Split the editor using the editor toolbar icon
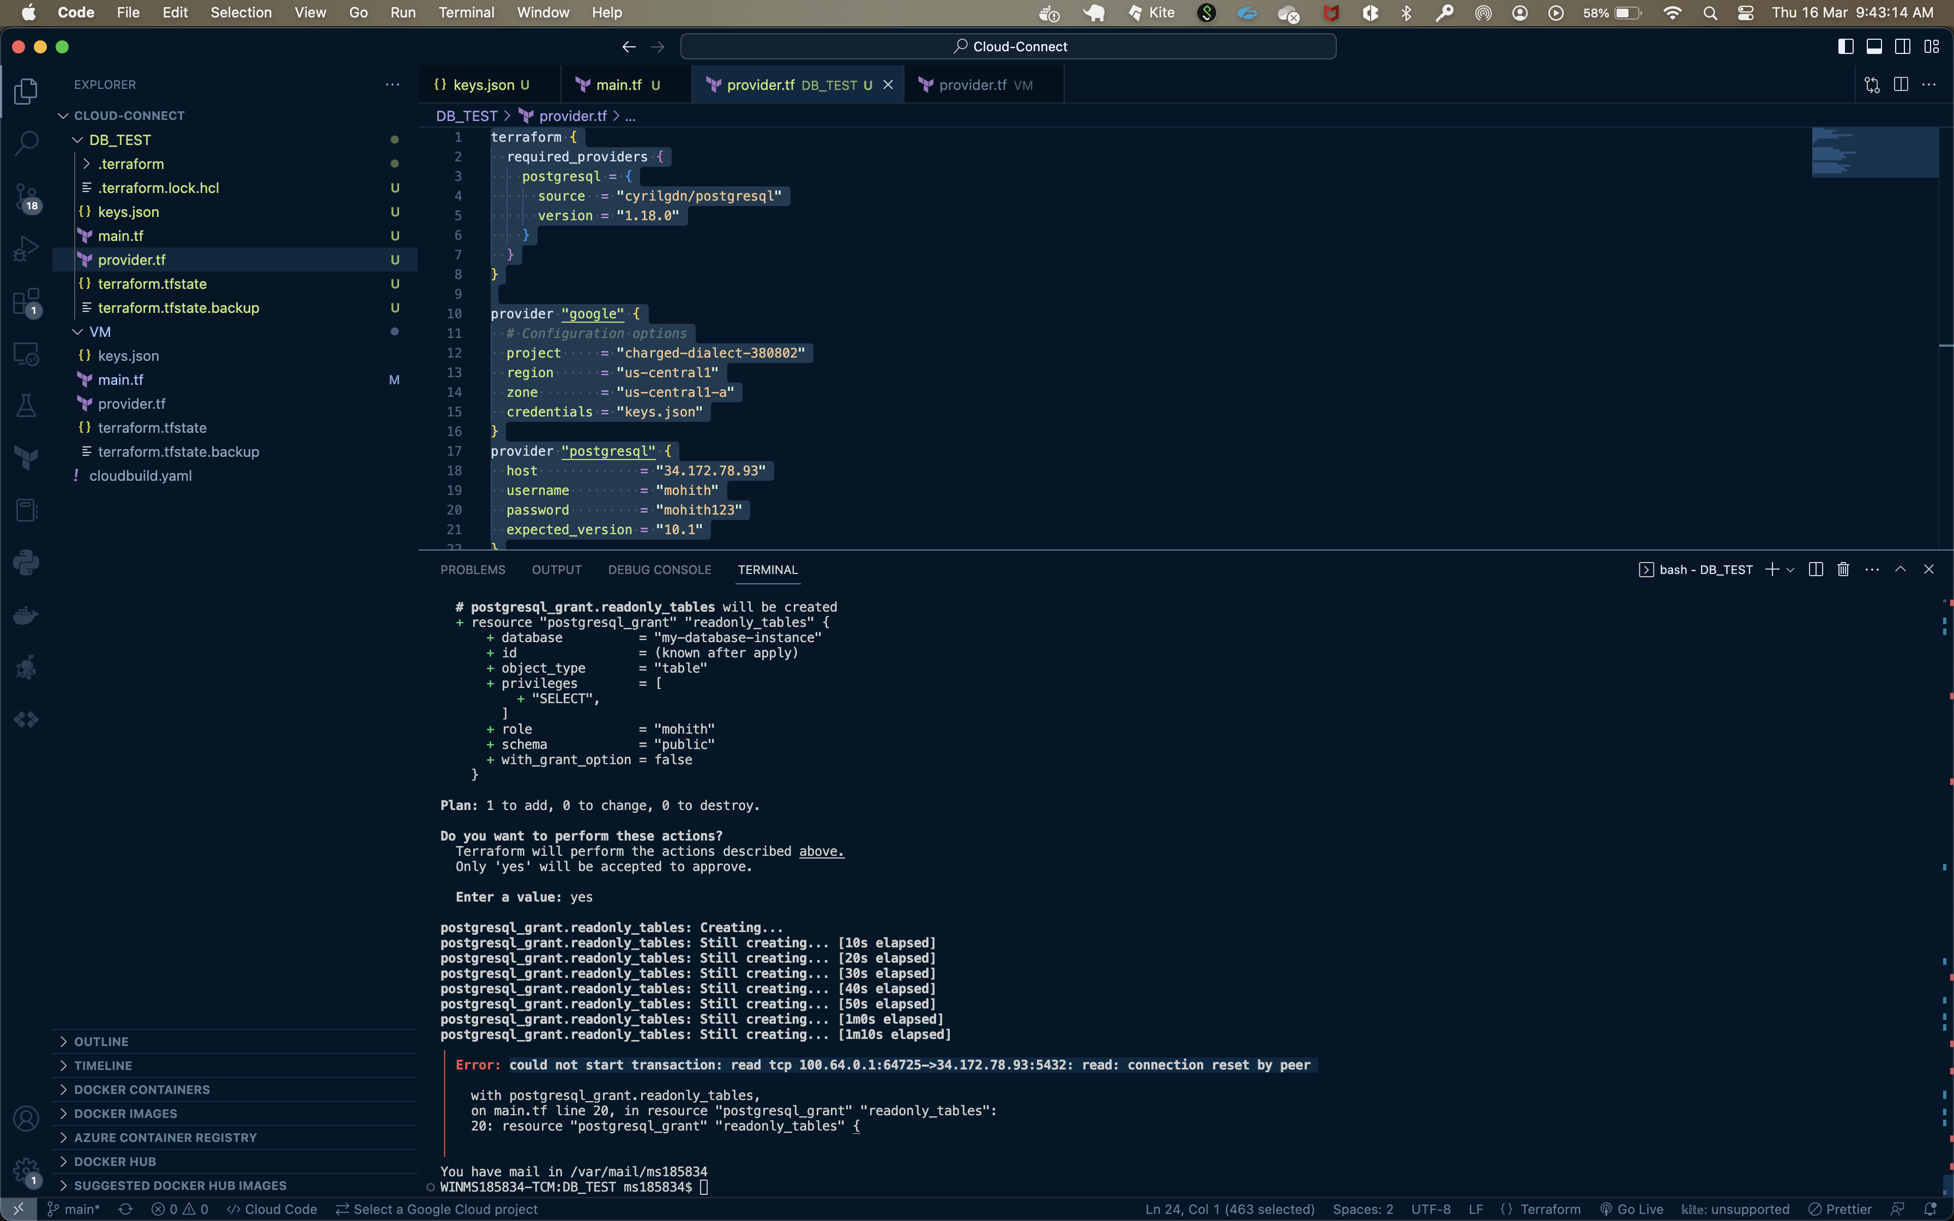The height and width of the screenshot is (1221, 1954). point(1901,84)
